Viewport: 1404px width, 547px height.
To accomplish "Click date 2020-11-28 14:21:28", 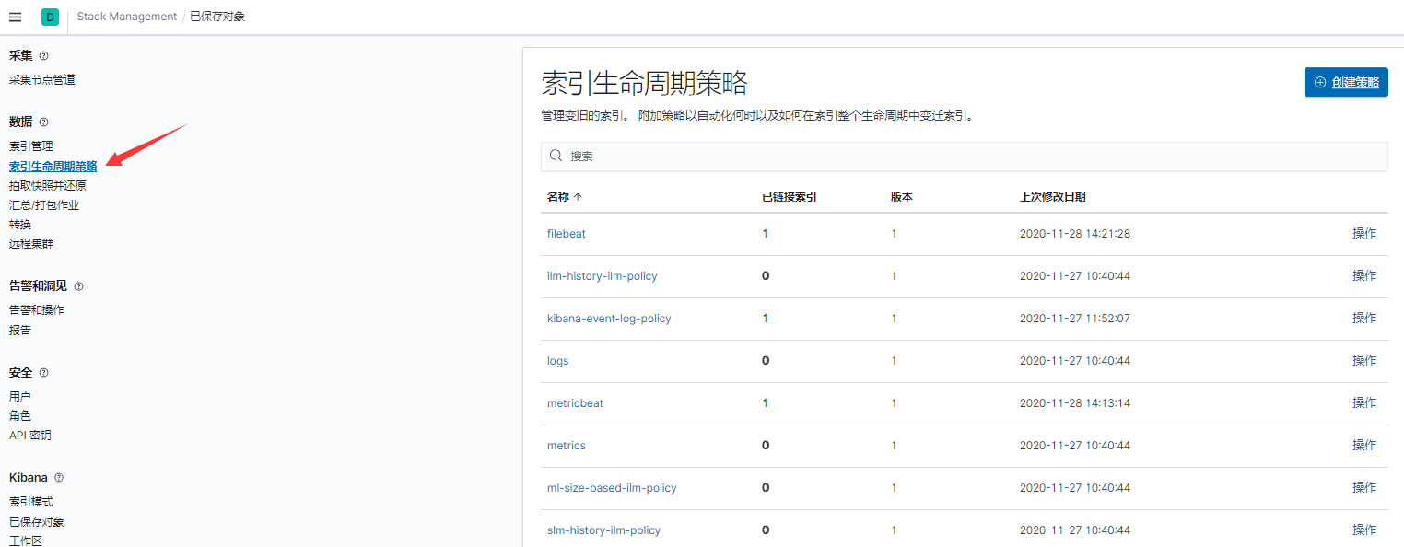I will [1075, 234].
